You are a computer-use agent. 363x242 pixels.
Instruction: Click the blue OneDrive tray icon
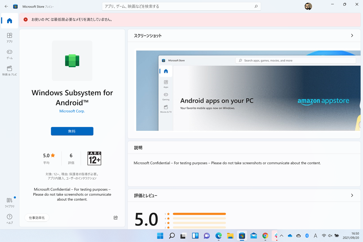click(x=290, y=236)
